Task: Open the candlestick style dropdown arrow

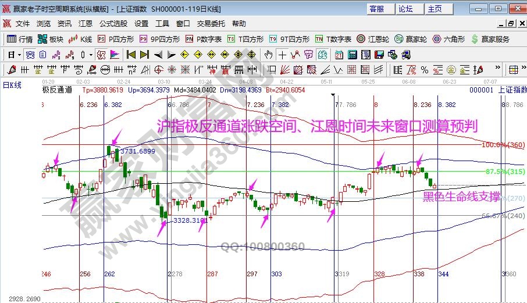Action: pos(90,55)
